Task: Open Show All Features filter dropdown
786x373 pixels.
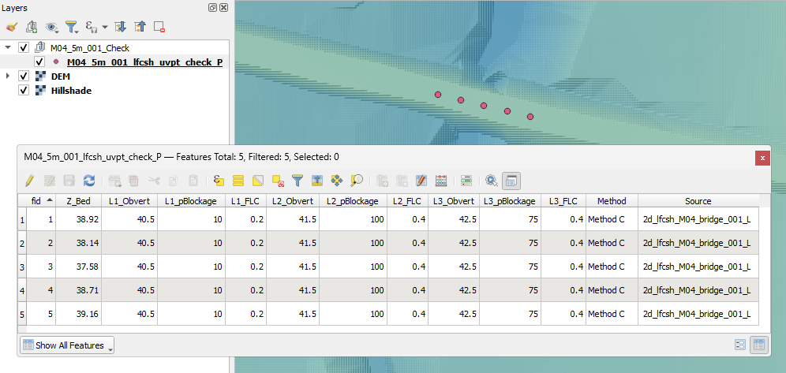Action: pyautogui.click(x=68, y=345)
